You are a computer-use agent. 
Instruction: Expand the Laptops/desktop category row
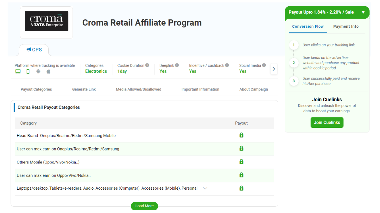[x=205, y=188]
